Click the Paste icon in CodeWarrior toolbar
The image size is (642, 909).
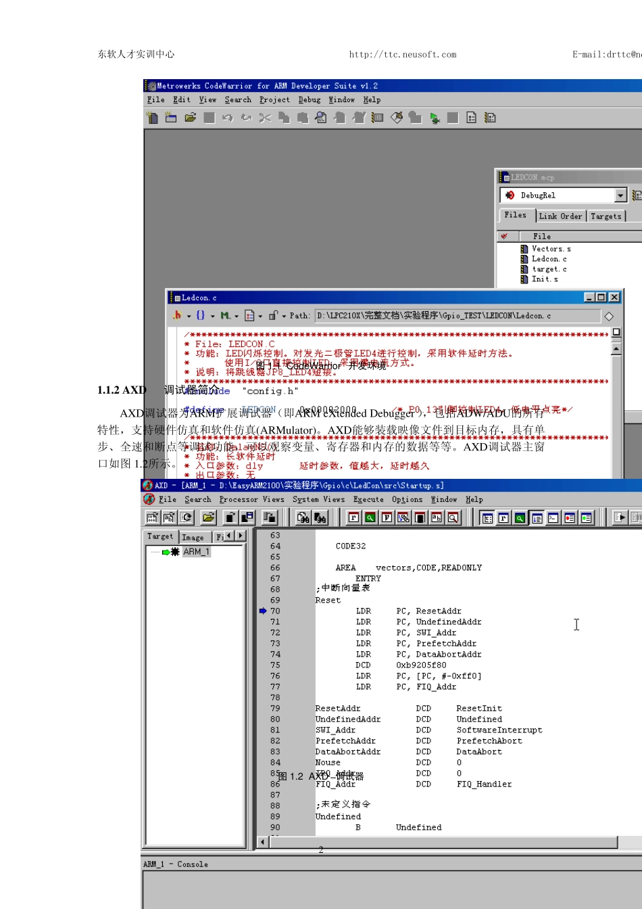coord(302,118)
